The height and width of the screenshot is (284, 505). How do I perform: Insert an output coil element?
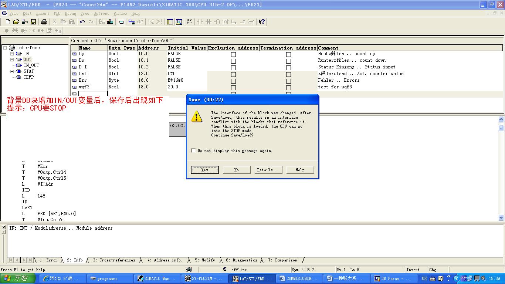click(217, 22)
